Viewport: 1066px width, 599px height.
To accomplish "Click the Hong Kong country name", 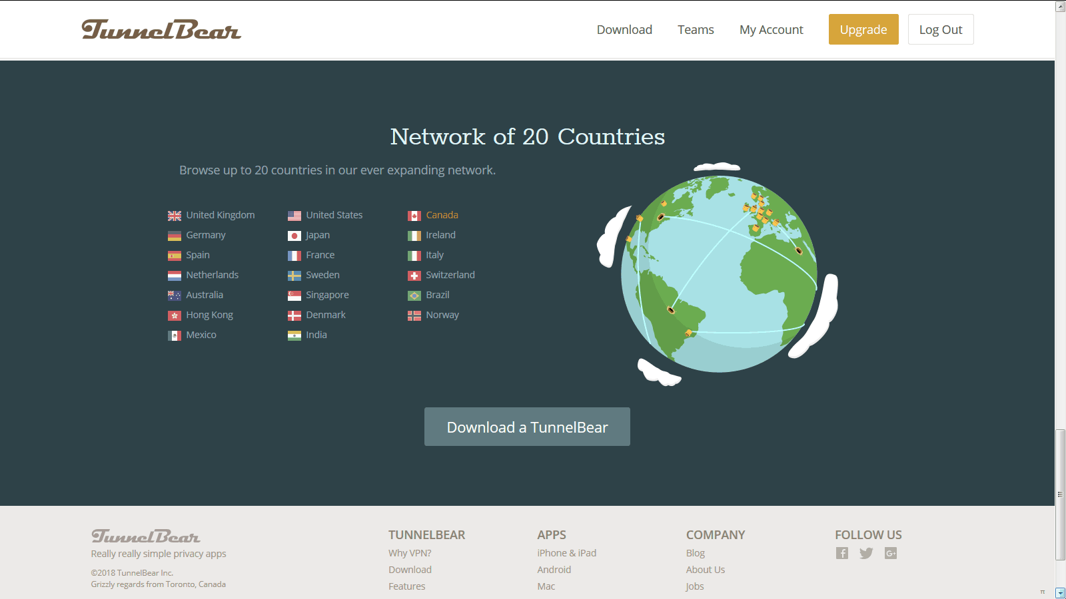I will pyautogui.click(x=210, y=315).
